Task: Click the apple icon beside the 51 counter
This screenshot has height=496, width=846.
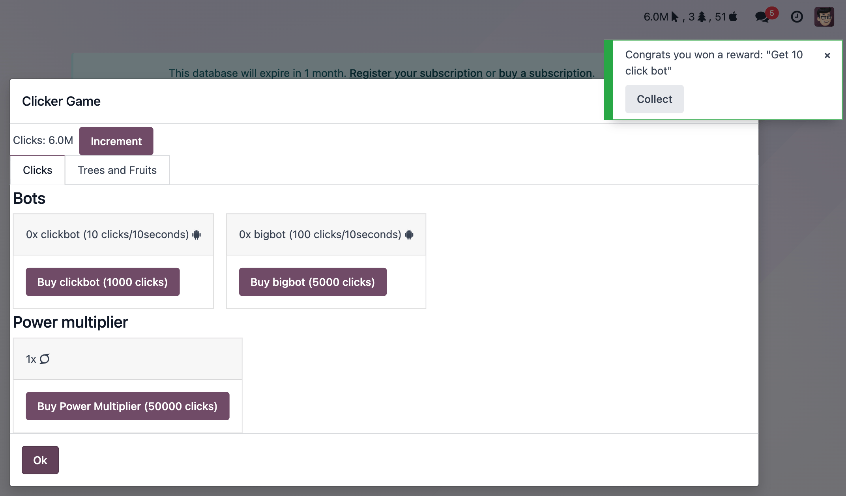Action: click(x=733, y=17)
